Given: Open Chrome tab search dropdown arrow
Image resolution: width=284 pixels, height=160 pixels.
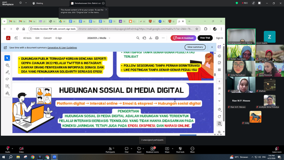Looking at the screenshot, I should point(4,21).
